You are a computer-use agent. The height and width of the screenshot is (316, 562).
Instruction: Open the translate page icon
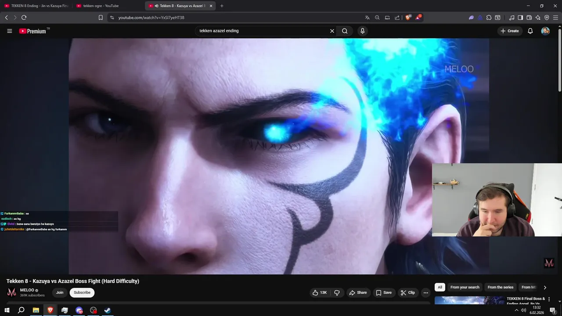(367, 18)
